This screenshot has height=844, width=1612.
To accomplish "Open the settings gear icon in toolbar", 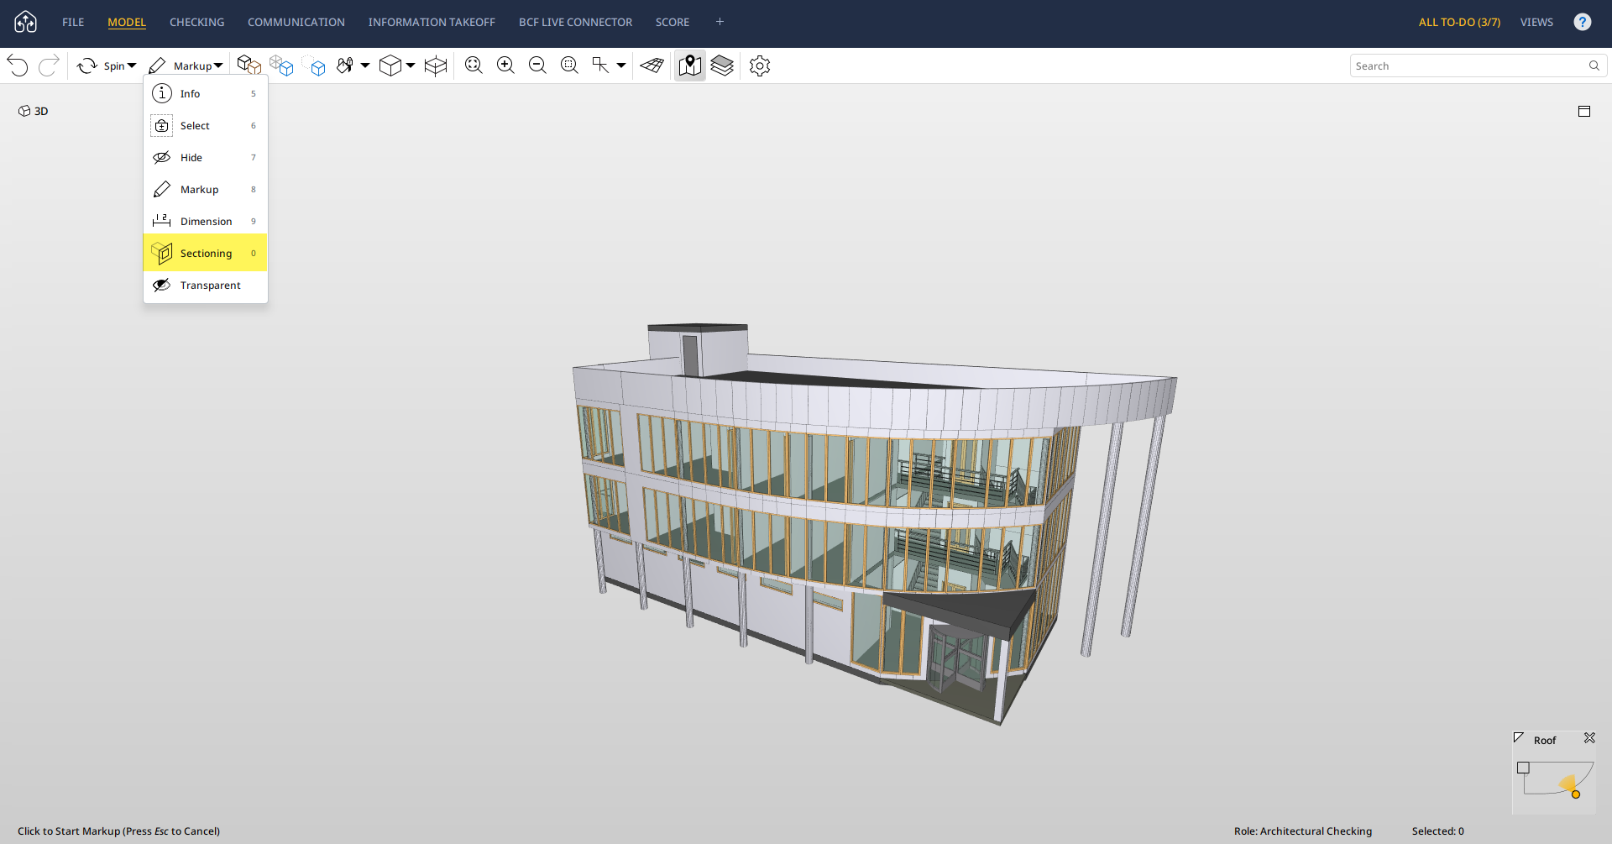I will coord(759,66).
